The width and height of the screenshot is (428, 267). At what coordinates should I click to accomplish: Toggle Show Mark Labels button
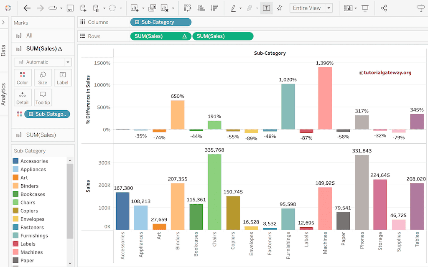pos(266,8)
